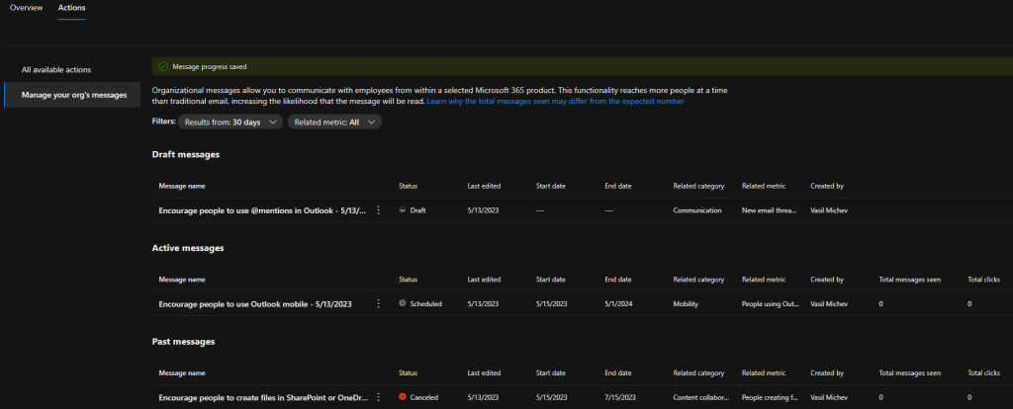
Task: Expand the Related metric All filter
Action: click(x=334, y=122)
